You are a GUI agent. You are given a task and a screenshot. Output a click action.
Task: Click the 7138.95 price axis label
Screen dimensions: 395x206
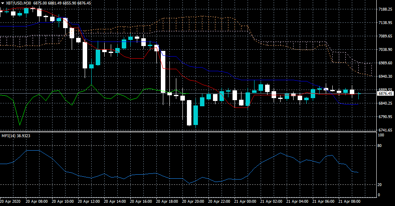point(385,23)
